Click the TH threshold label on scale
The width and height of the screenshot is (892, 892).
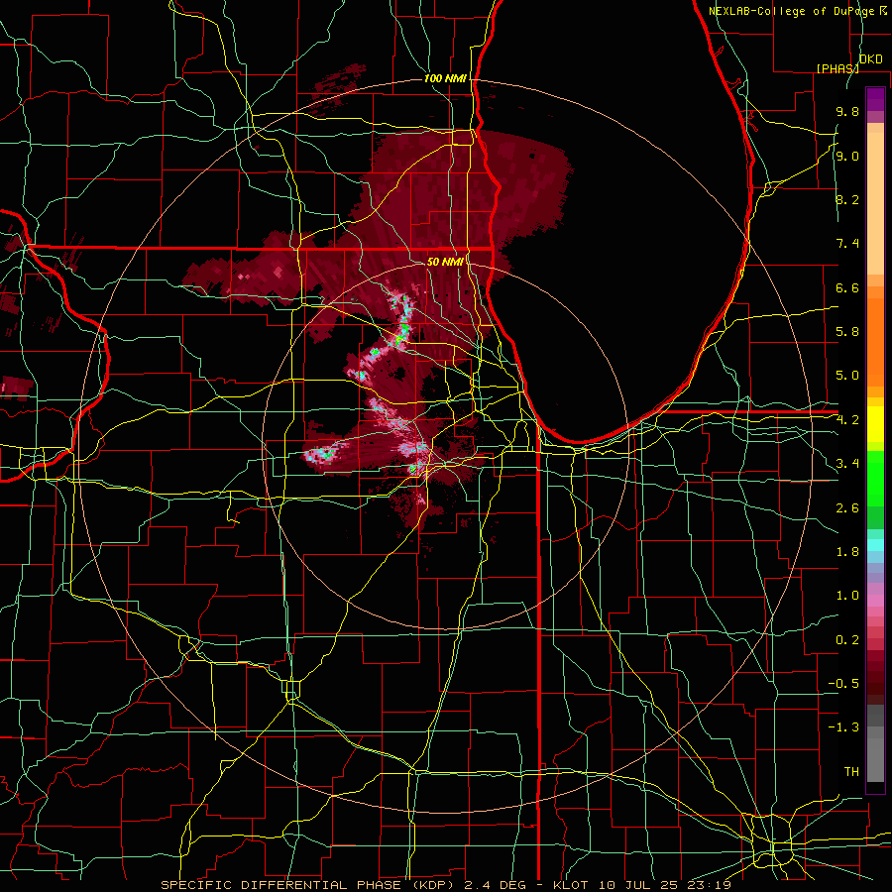coord(851,772)
